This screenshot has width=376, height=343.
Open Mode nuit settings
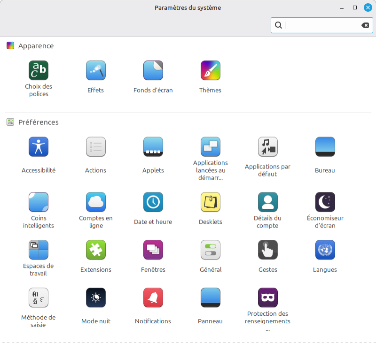coord(95,297)
